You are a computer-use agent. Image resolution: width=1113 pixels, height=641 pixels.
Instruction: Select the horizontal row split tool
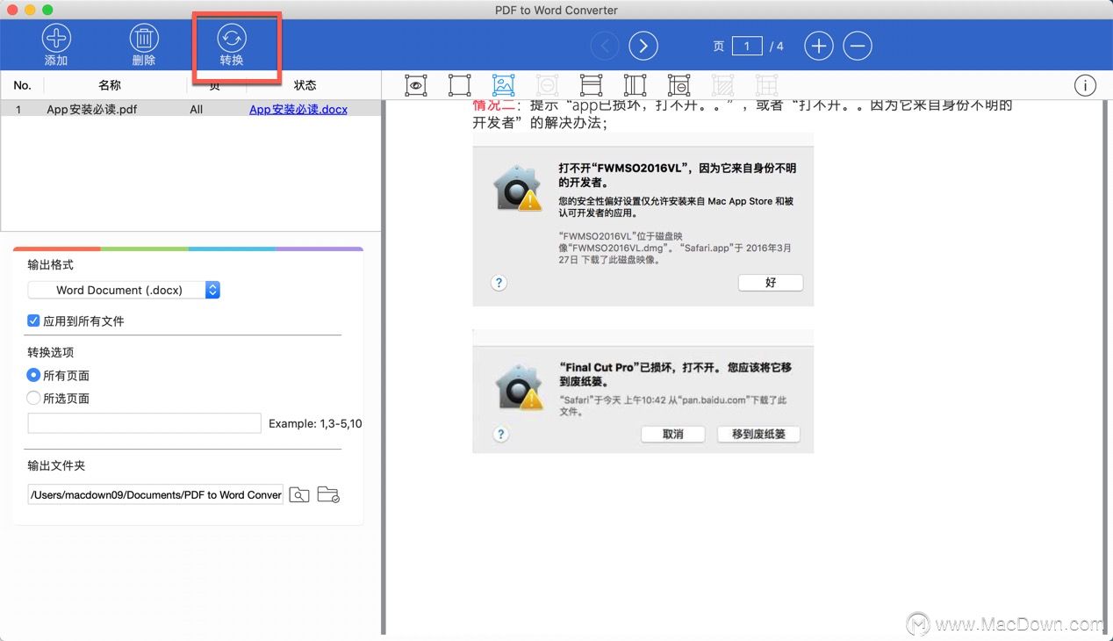tap(591, 85)
